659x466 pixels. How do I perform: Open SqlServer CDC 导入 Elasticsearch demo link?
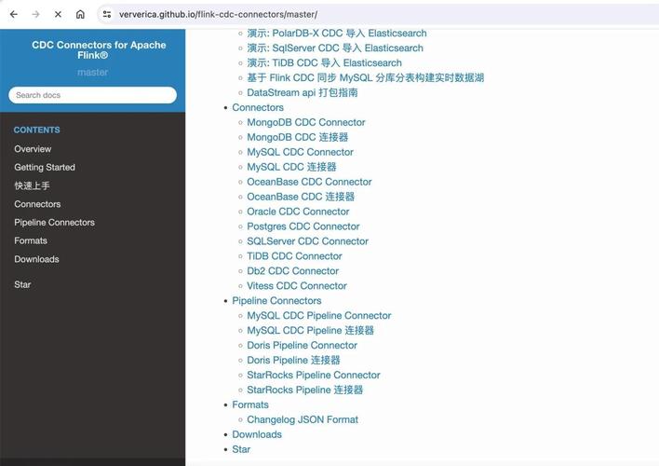tap(335, 48)
